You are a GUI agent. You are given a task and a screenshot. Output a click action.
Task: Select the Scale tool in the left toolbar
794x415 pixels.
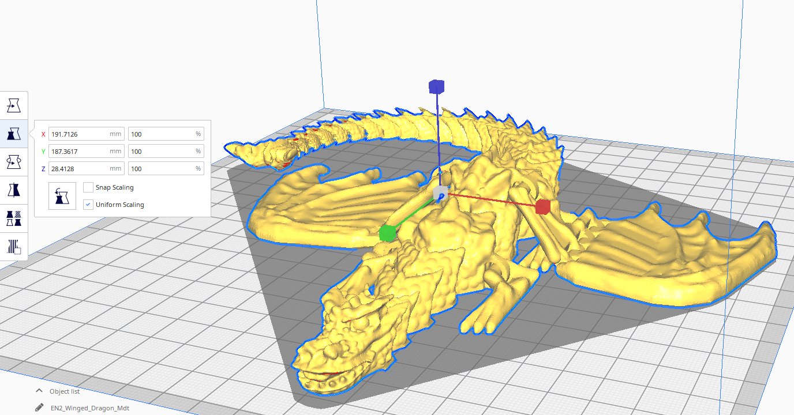coord(13,134)
